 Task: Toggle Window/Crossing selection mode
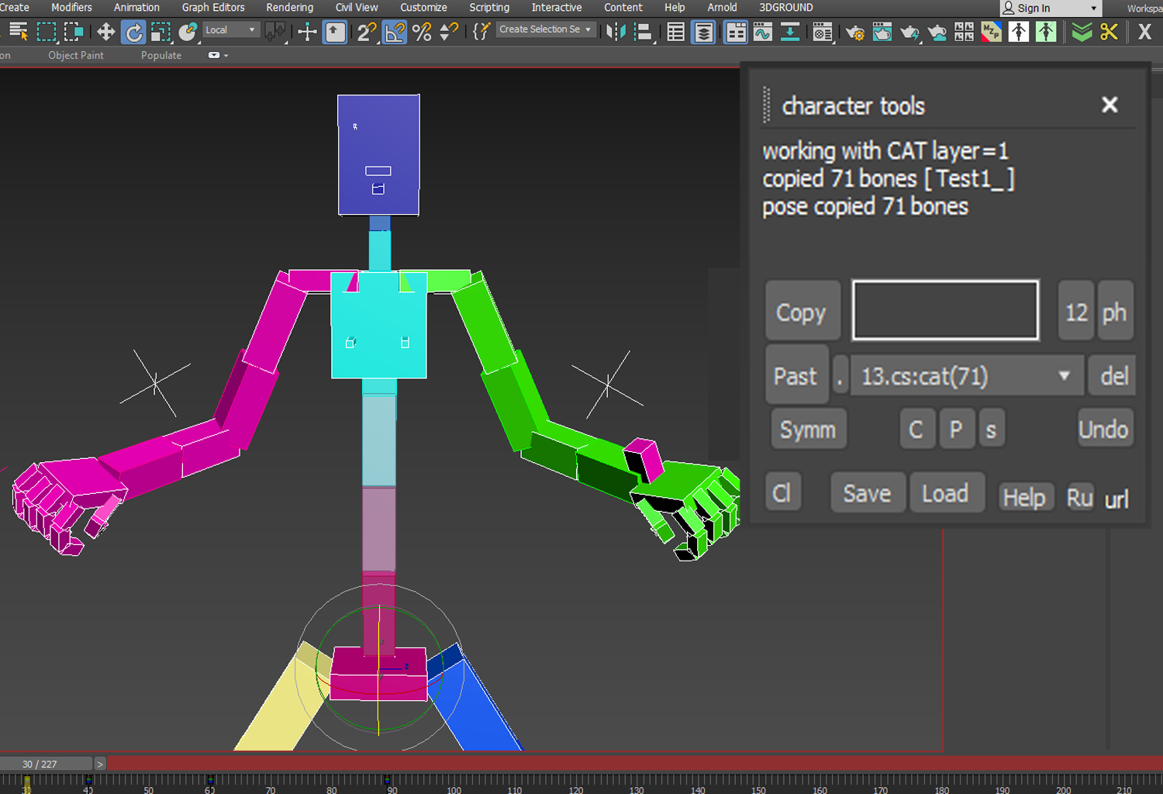pos(74,32)
